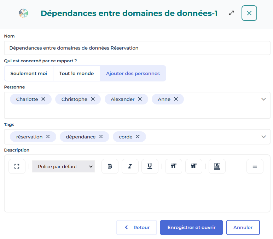Image resolution: width=273 pixels, height=239 pixels.
Task: Open the editor's hamburger menu icon
Action: click(x=255, y=166)
